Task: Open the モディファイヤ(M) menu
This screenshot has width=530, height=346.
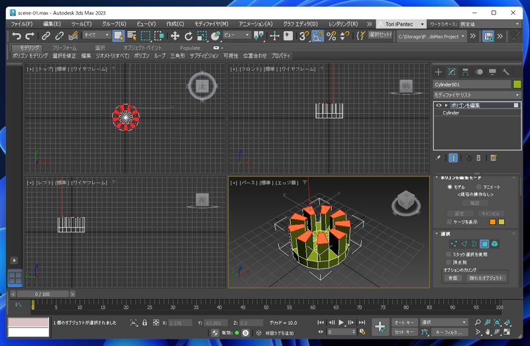Action: pyautogui.click(x=211, y=24)
